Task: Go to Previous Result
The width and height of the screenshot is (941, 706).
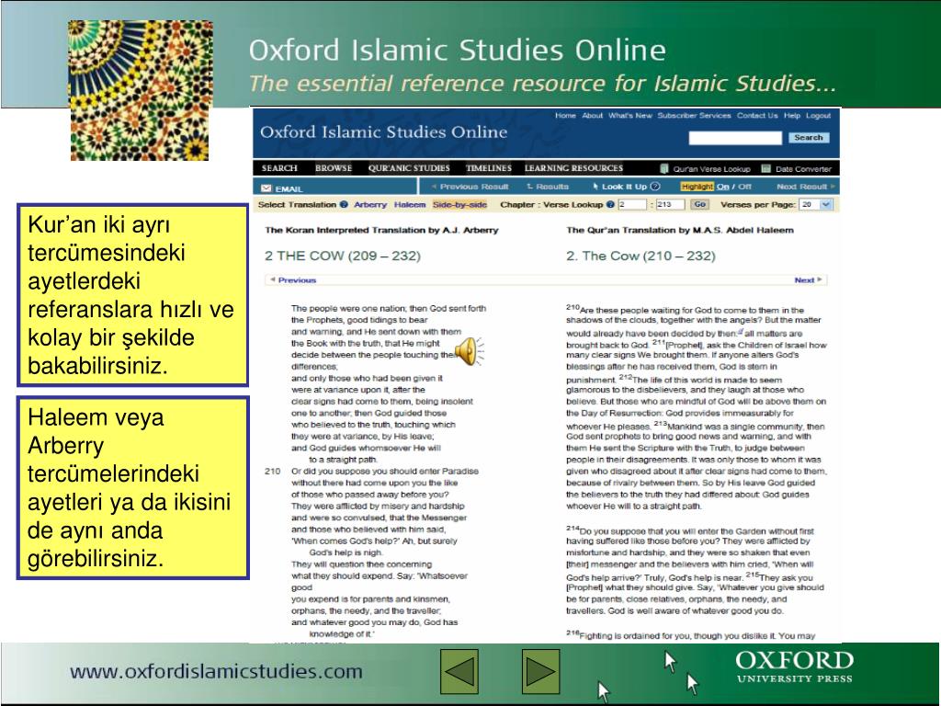Action: point(470,187)
